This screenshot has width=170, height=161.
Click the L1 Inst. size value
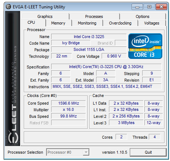click(x=126, y=109)
